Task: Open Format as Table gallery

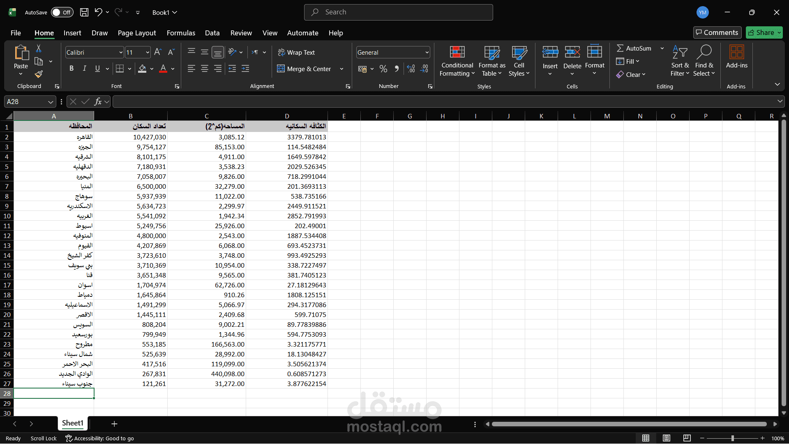Action: coord(492,61)
